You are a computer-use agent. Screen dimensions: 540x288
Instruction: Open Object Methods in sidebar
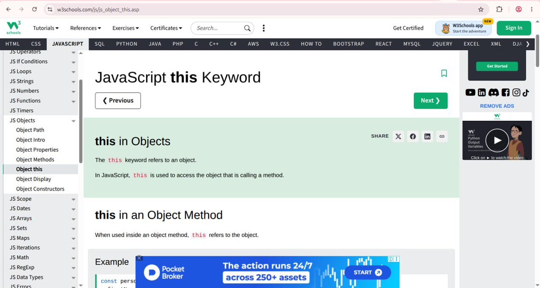(x=35, y=160)
